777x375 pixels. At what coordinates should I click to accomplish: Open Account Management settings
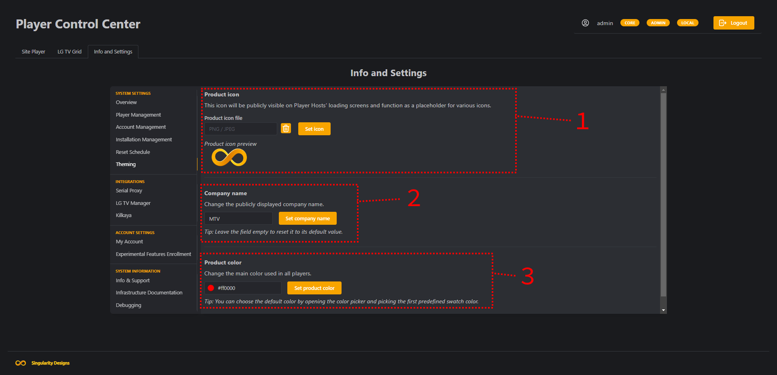click(x=140, y=127)
